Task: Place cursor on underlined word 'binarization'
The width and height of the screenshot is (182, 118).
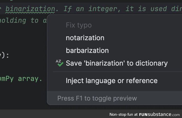Action: click(x=30, y=9)
